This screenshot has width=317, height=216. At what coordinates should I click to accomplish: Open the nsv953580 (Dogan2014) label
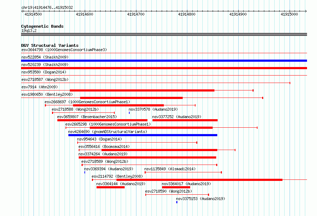(44, 72)
